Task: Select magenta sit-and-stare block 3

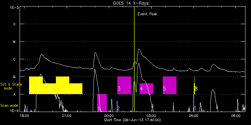Action: [124, 85]
